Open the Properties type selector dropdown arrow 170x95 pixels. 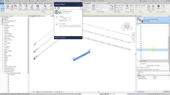tap(169, 20)
